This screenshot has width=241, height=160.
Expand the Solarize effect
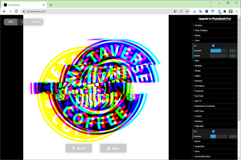tap(215, 81)
